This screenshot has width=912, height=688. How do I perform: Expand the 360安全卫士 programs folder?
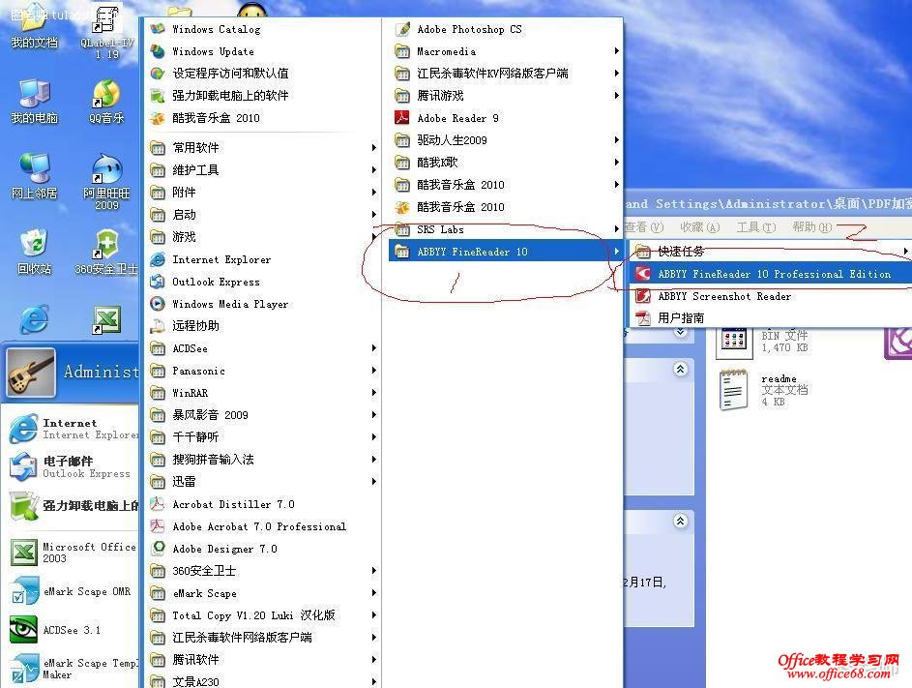(x=262, y=571)
